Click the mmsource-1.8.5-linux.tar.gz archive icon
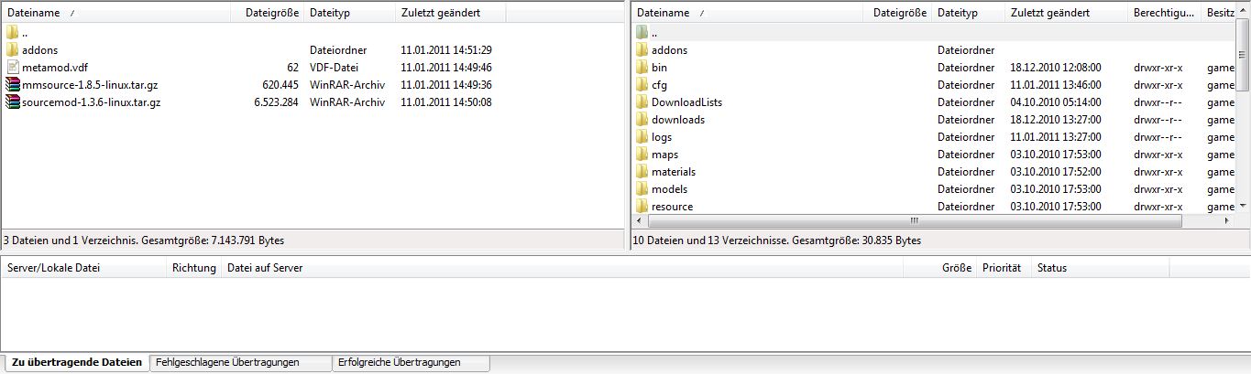 coord(12,85)
